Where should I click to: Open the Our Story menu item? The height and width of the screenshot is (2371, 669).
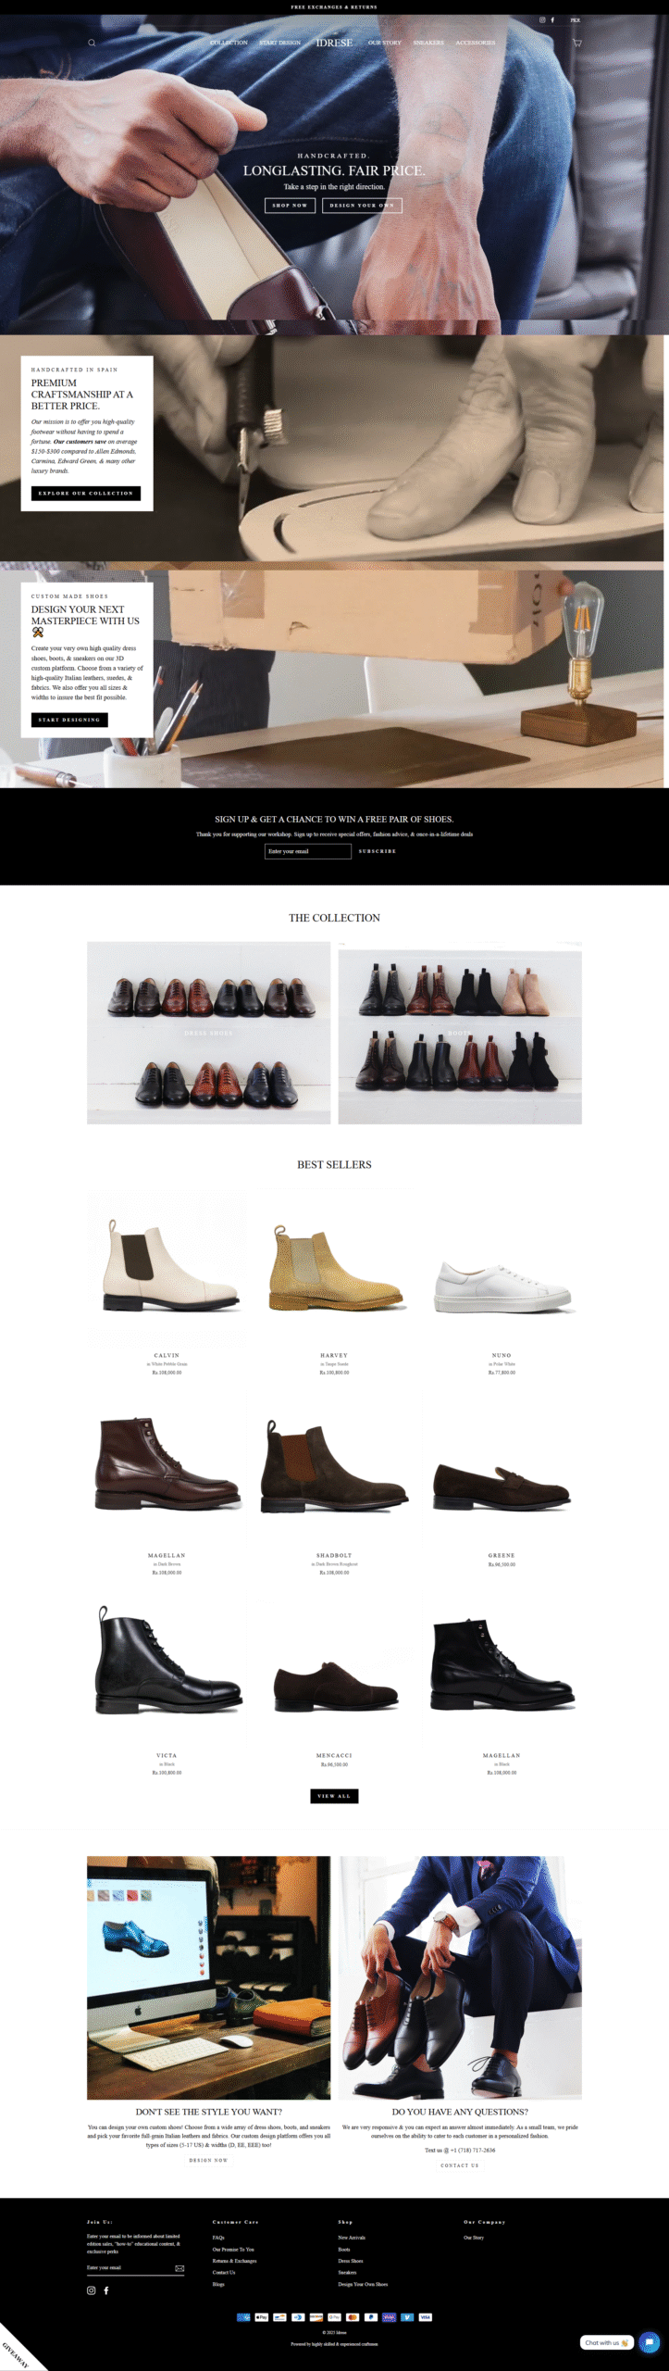tap(385, 43)
